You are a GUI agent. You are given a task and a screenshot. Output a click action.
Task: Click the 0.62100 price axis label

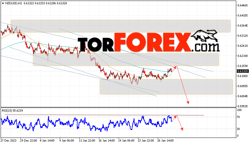[243, 56]
